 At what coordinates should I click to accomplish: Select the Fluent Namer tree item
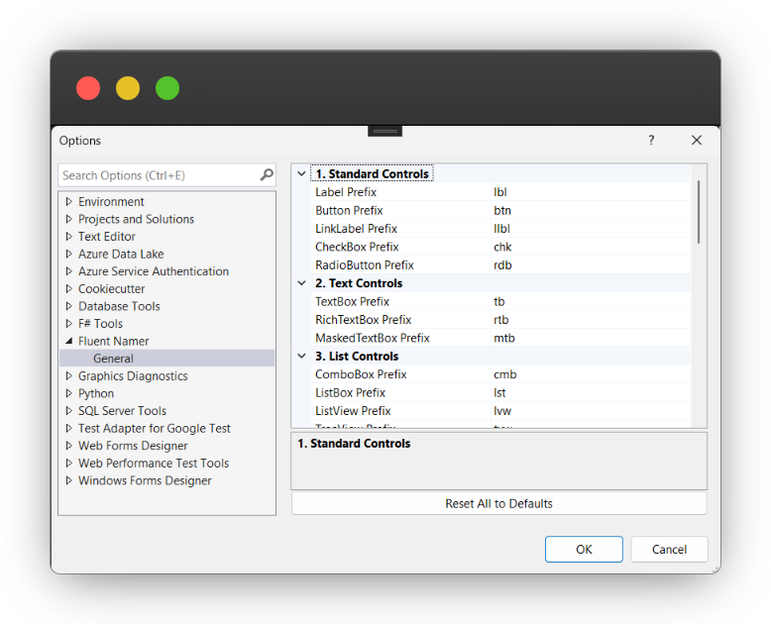114,341
